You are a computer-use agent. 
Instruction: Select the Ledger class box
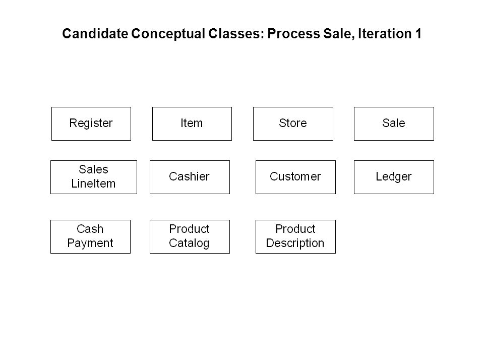point(394,177)
